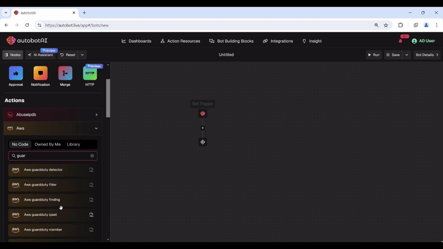Click the end target node on canvas

tap(203, 142)
